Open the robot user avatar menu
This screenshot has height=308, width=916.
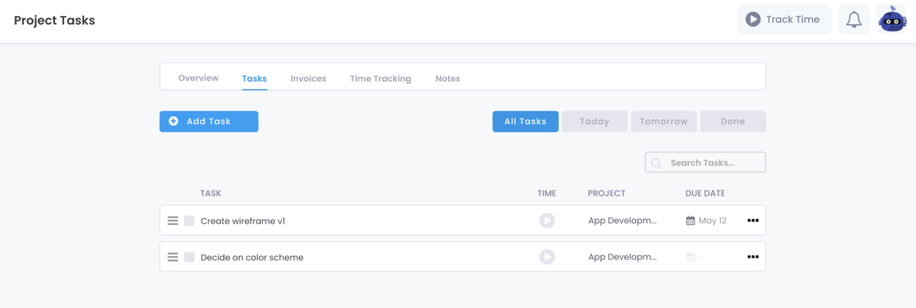[x=892, y=20]
